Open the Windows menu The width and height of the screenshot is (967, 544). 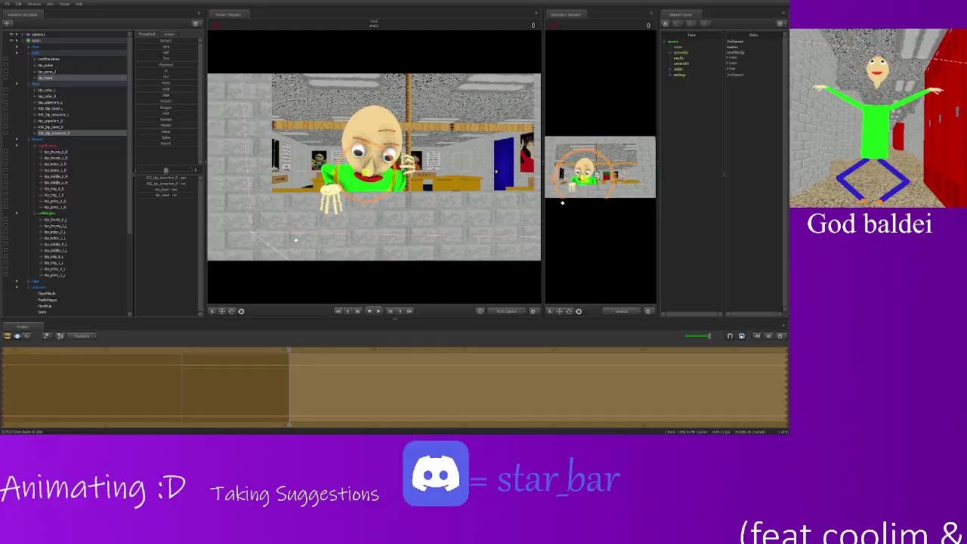34,4
